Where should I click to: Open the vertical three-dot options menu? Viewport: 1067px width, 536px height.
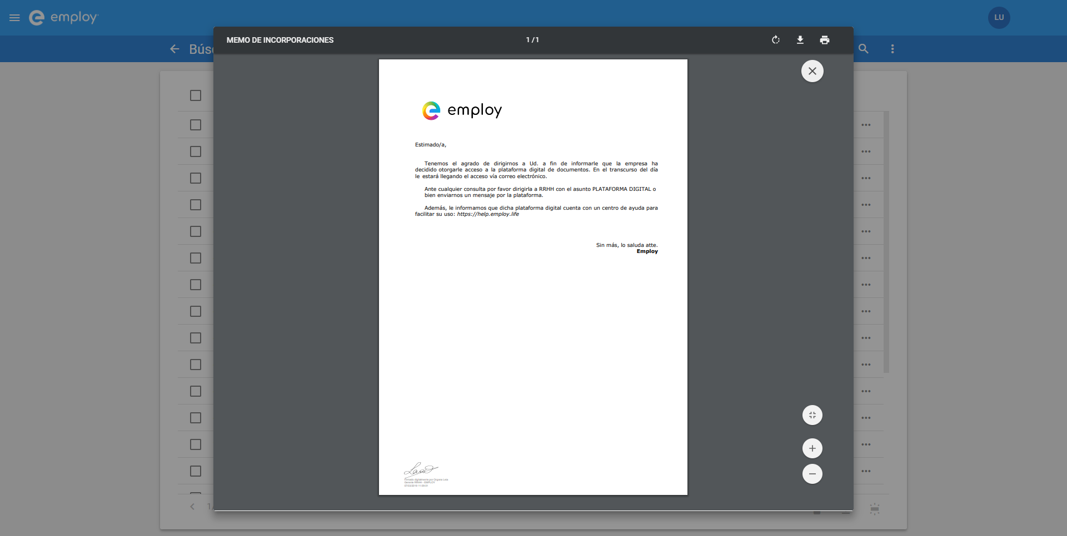[893, 49]
